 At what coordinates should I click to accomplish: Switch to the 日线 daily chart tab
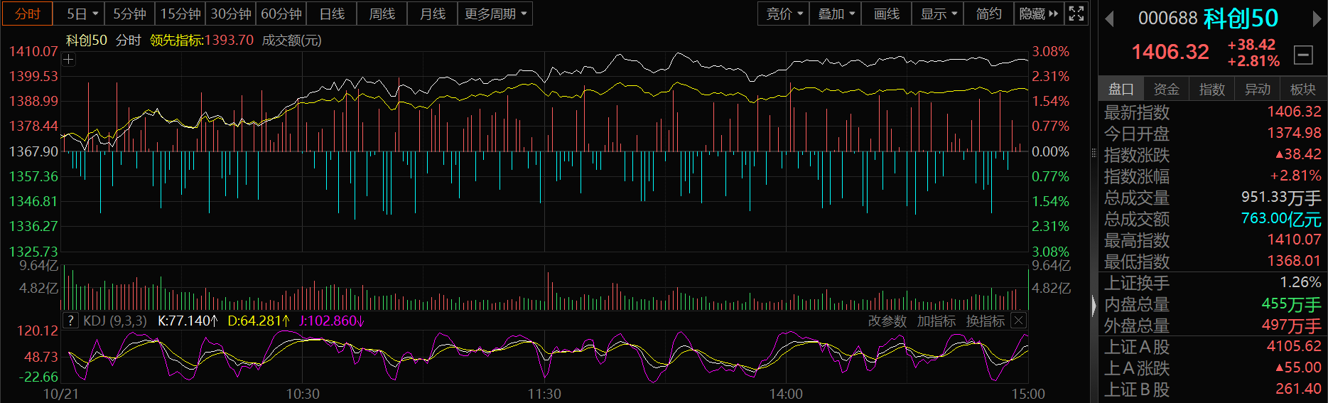tap(332, 14)
